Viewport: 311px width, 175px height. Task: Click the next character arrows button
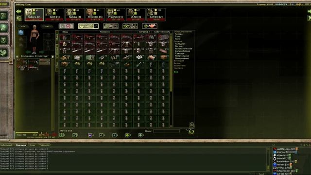[47, 26]
